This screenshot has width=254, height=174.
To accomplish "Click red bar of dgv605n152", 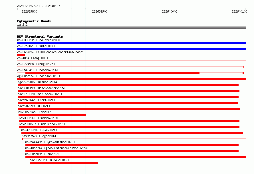I will [x=131, y=79].
